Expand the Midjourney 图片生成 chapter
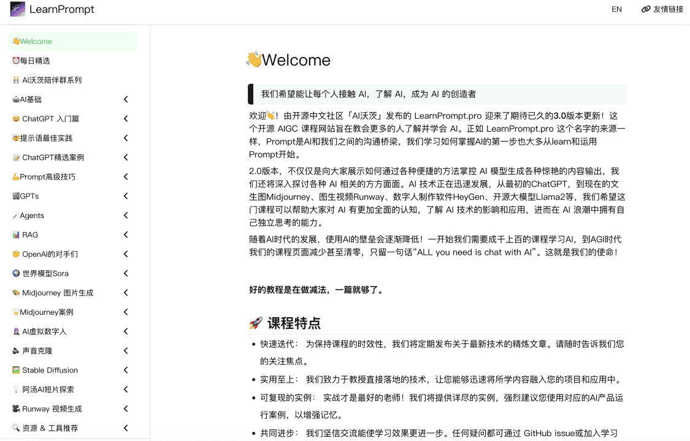Image resolution: width=690 pixels, height=441 pixels. click(126, 293)
